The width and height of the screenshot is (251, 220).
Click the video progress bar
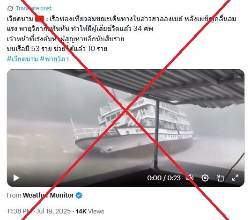(125, 165)
